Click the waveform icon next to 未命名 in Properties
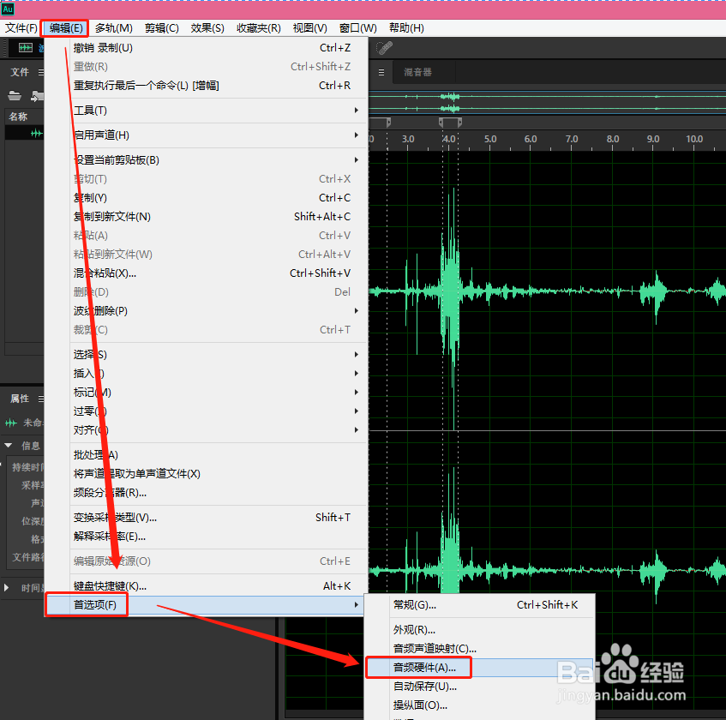 click(x=11, y=423)
